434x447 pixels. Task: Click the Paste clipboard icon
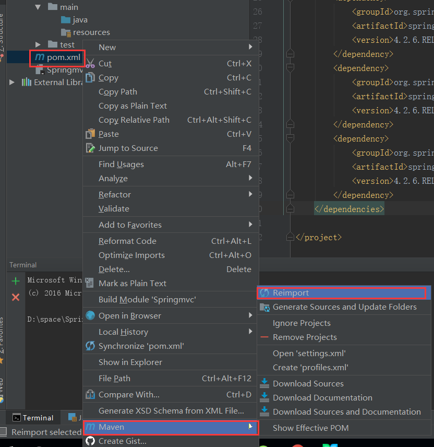pyautogui.click(x=90, y=134)
